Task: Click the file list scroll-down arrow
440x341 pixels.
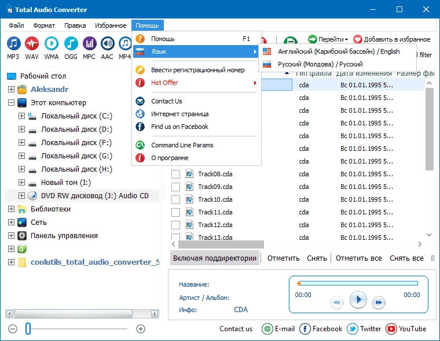Action: tap(430, 235)
